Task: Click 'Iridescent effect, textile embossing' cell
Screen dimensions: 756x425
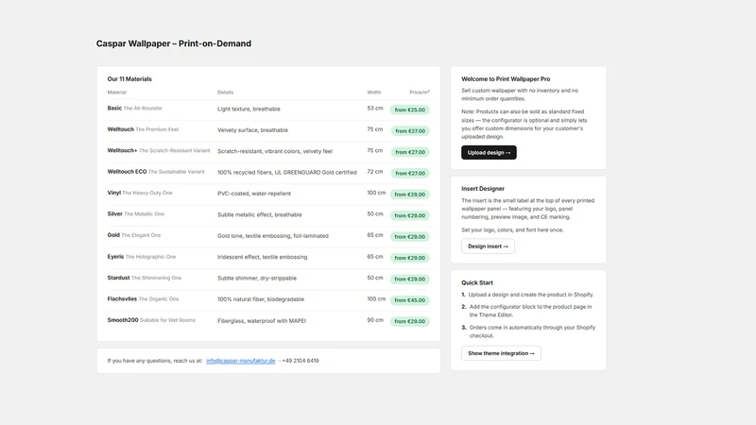Action: click(263, 257)
